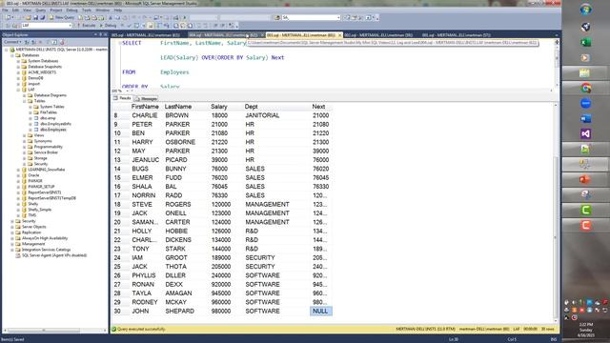Open the File menu

point(5,10)
